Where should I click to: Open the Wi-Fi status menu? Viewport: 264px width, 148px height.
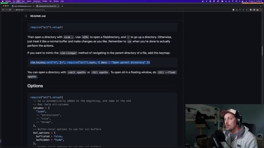tap(233, 1)
